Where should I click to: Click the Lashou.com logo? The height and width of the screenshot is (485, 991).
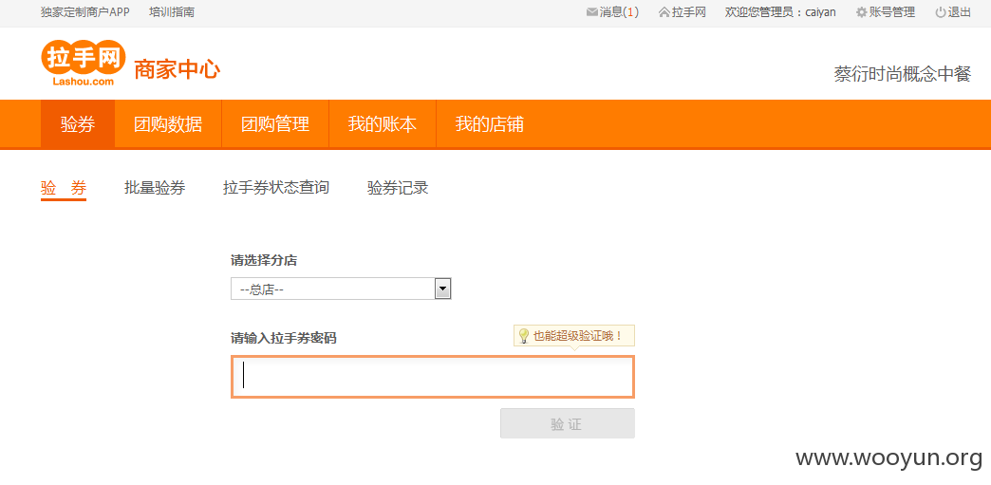pyautogui.click(x=84, y=63)
